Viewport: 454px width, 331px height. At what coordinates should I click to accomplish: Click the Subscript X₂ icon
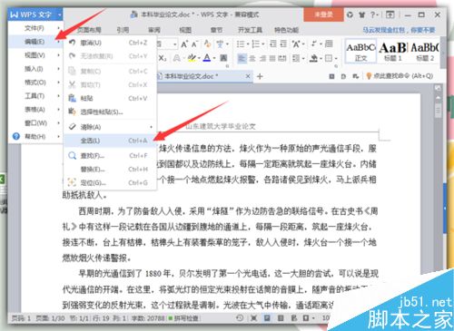click(163, 58)
